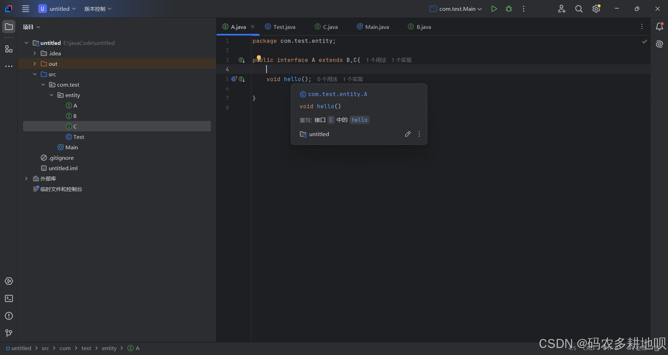Switch to the C.java tab
668x355 pixels.
coord(326,27)
